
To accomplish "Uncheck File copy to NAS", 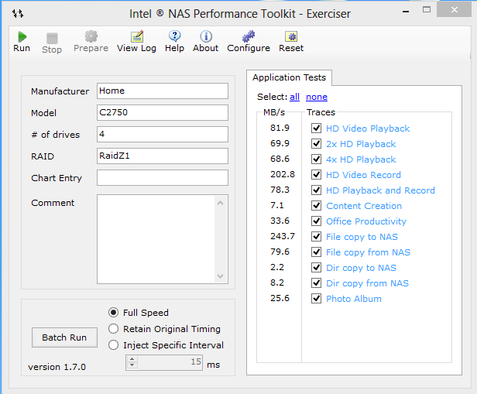I will tap(317, 237).
